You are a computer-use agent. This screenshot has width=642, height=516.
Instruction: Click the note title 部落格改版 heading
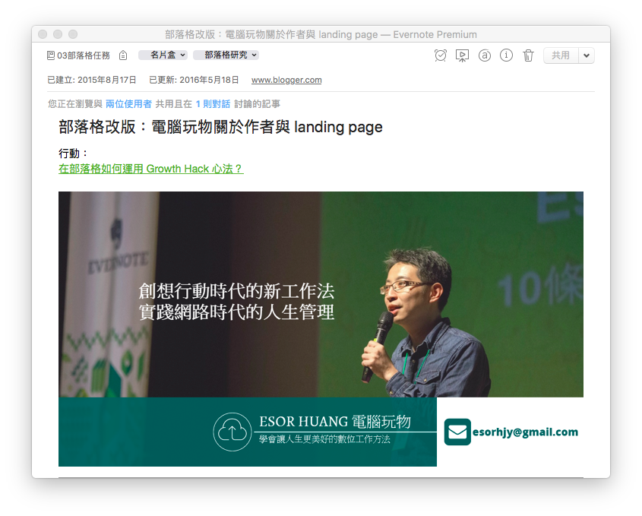[220, 127]
